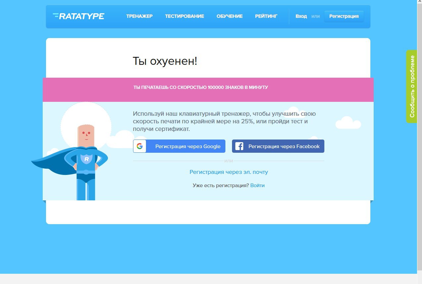Click the Вход login link

tap(301, 16)
